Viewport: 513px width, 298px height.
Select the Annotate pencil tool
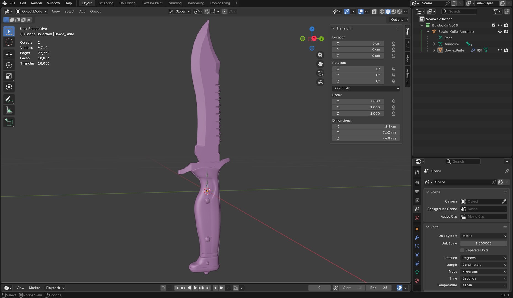coord(9,99)
